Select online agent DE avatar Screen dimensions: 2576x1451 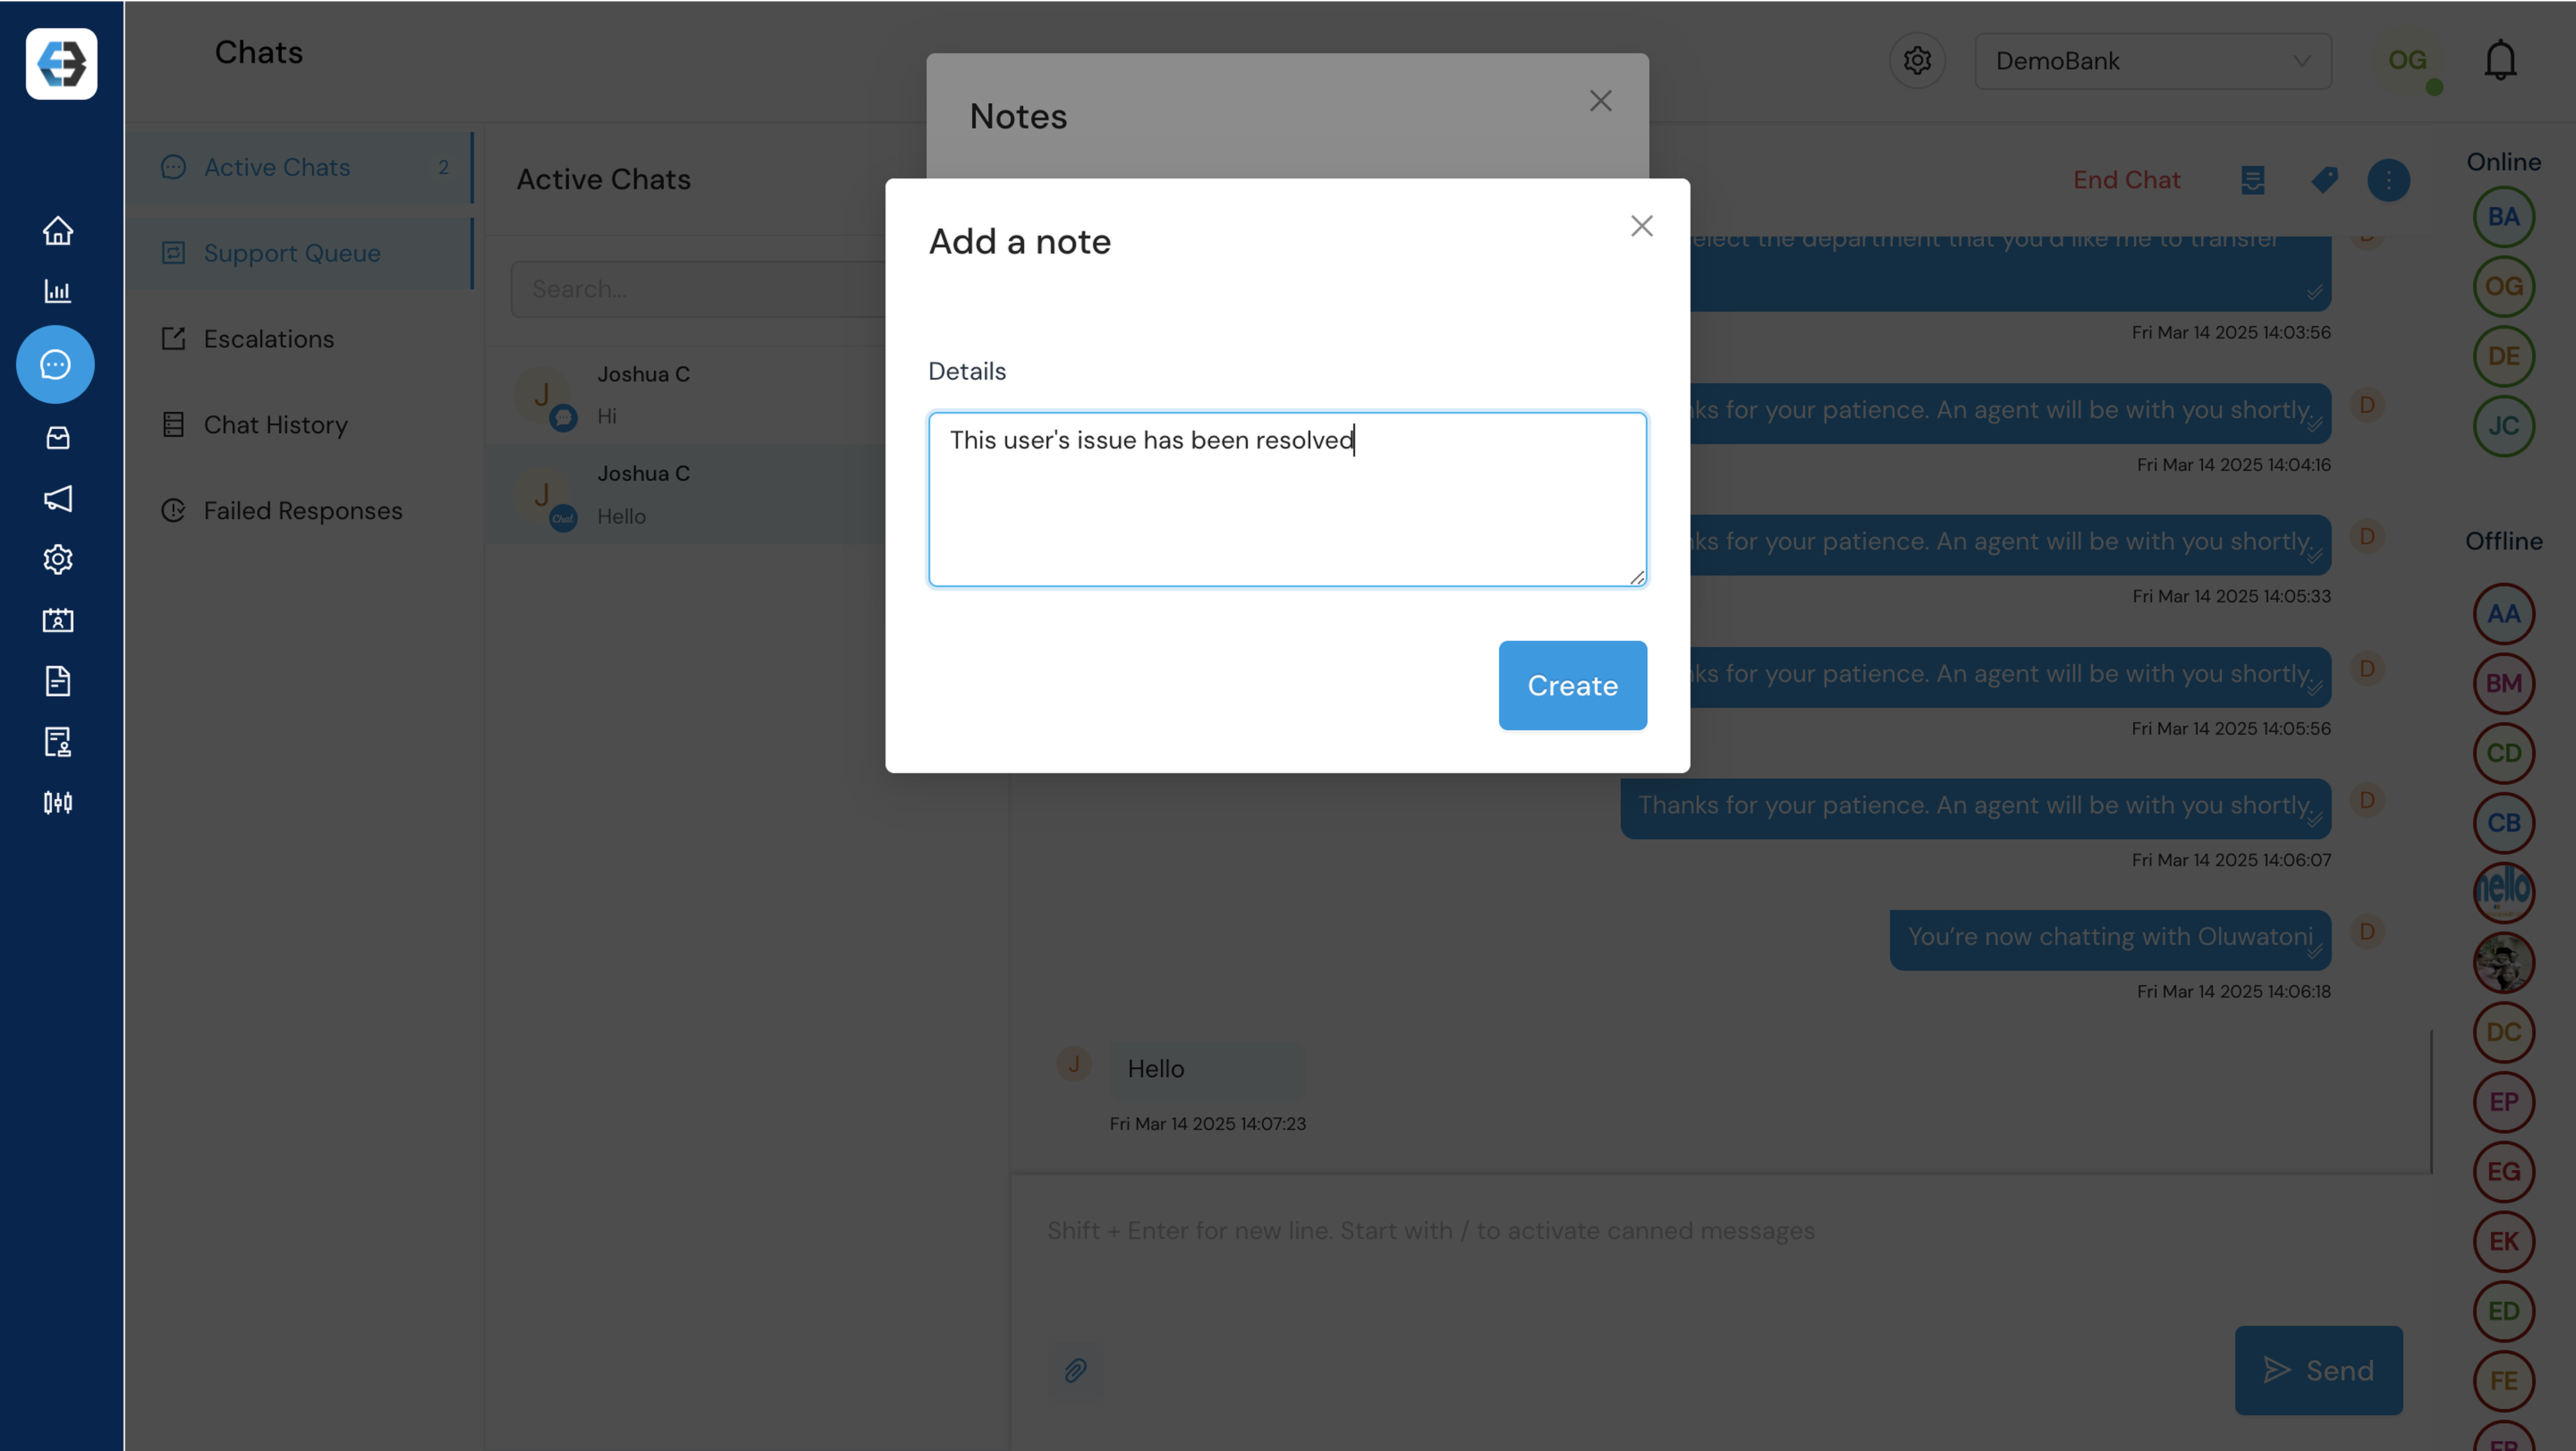pos(2503,356)
